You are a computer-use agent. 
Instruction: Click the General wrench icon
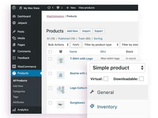(92, 92)
